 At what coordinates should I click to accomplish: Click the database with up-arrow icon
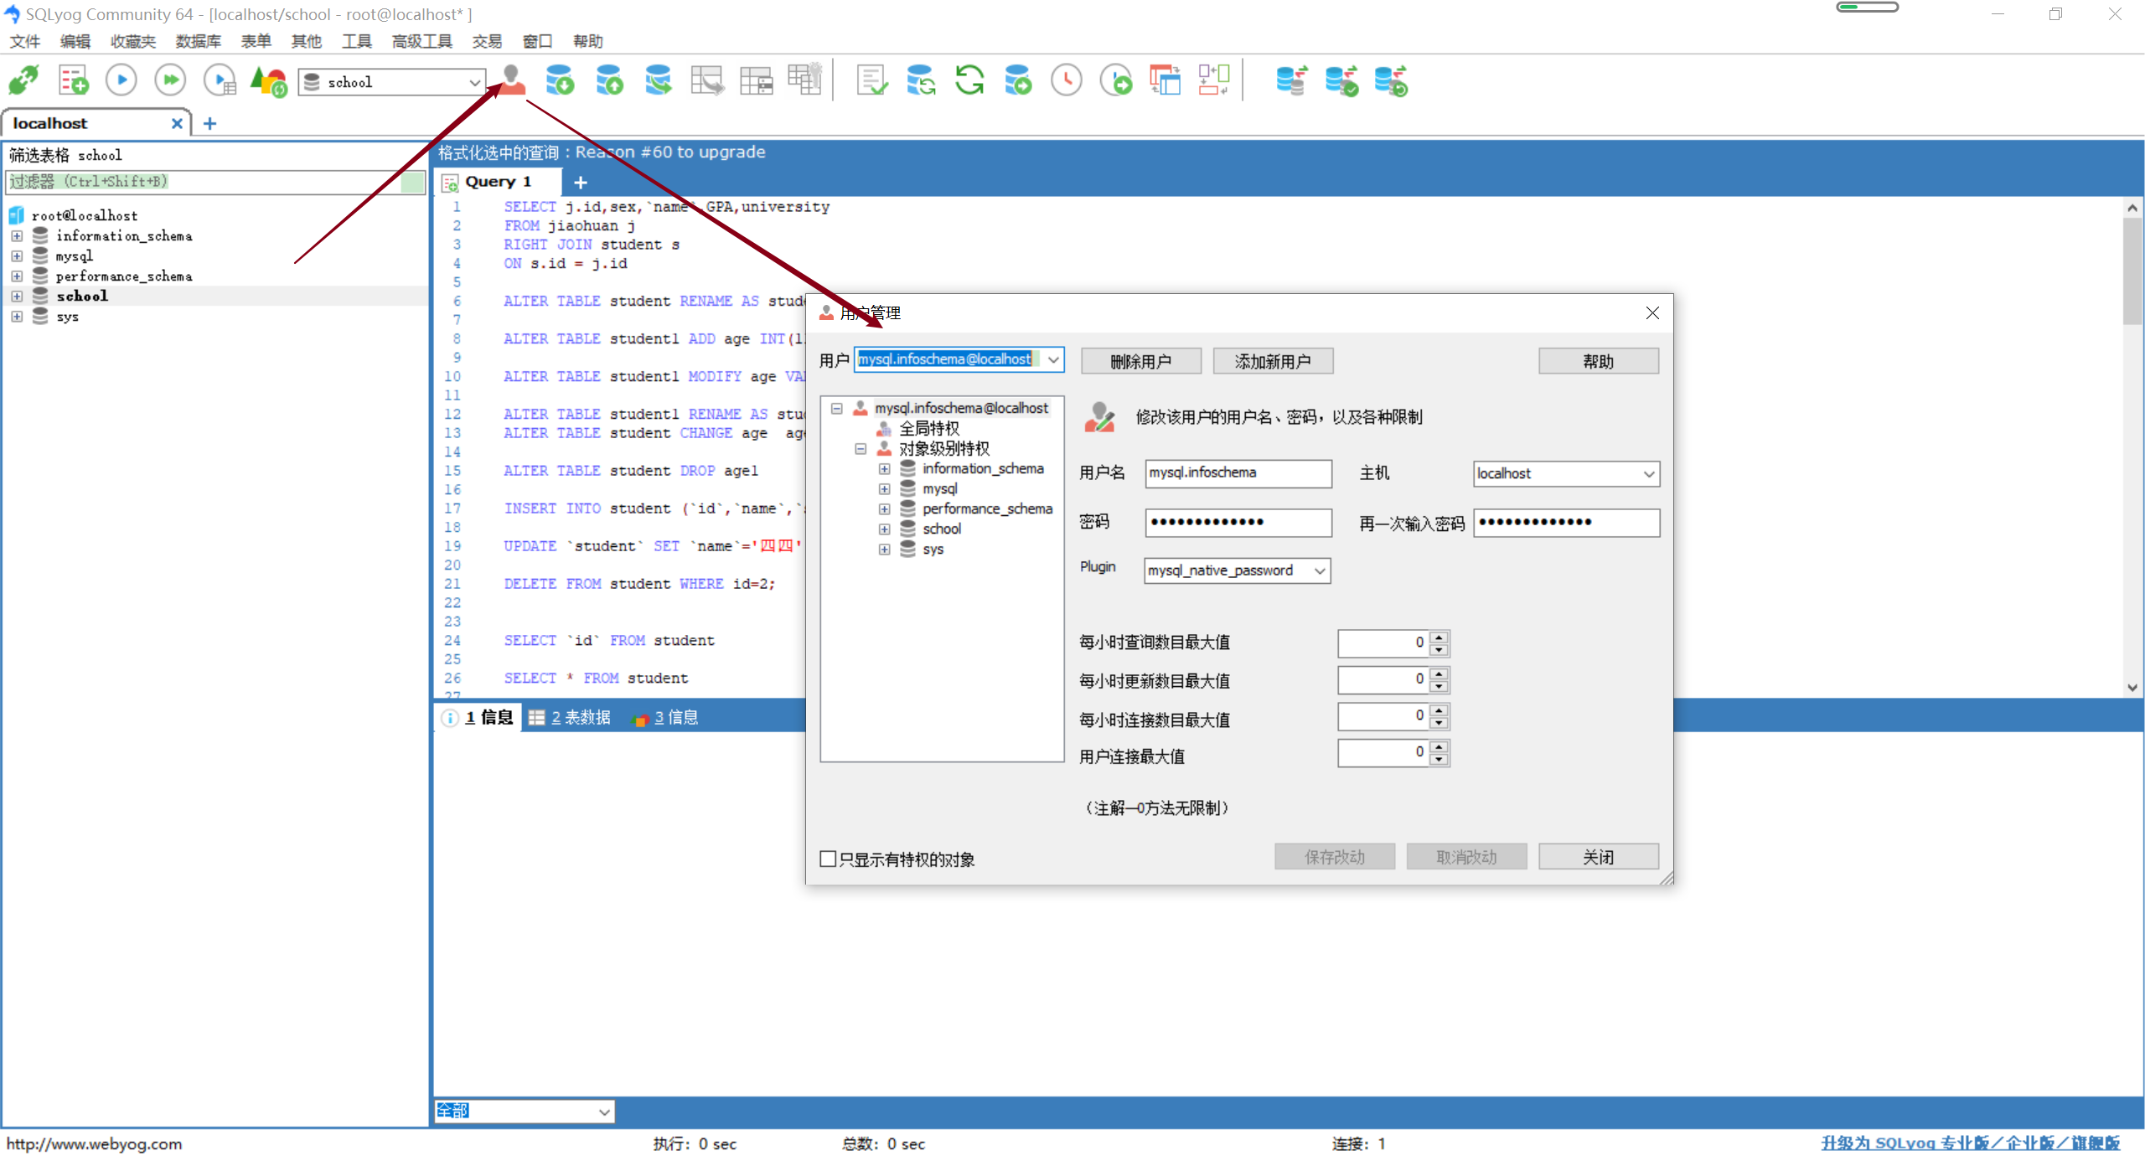609,81
